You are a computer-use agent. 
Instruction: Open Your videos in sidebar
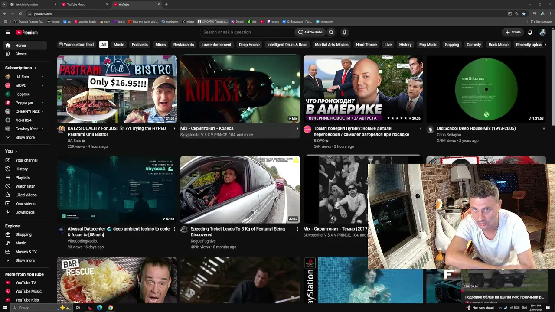click(24, 204)
